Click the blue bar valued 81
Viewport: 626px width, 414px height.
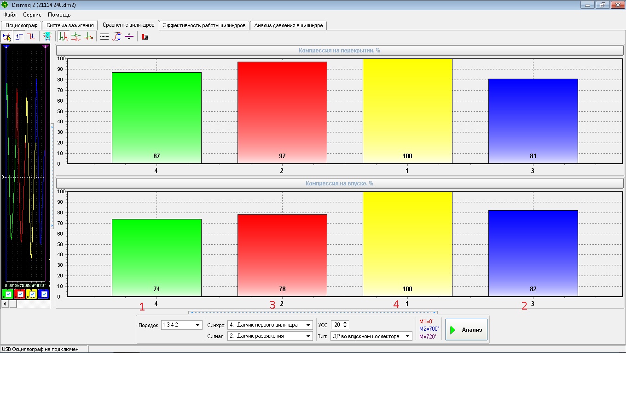(x=533, y=121)
